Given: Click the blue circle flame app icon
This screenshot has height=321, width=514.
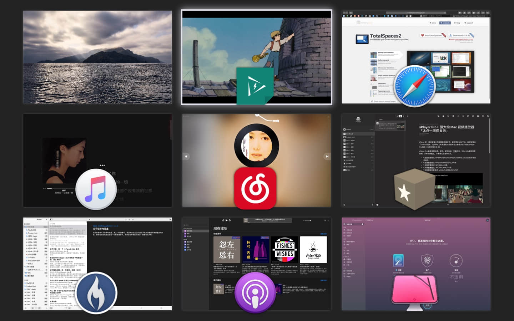Looking at the screenshot, I should 96,293.
